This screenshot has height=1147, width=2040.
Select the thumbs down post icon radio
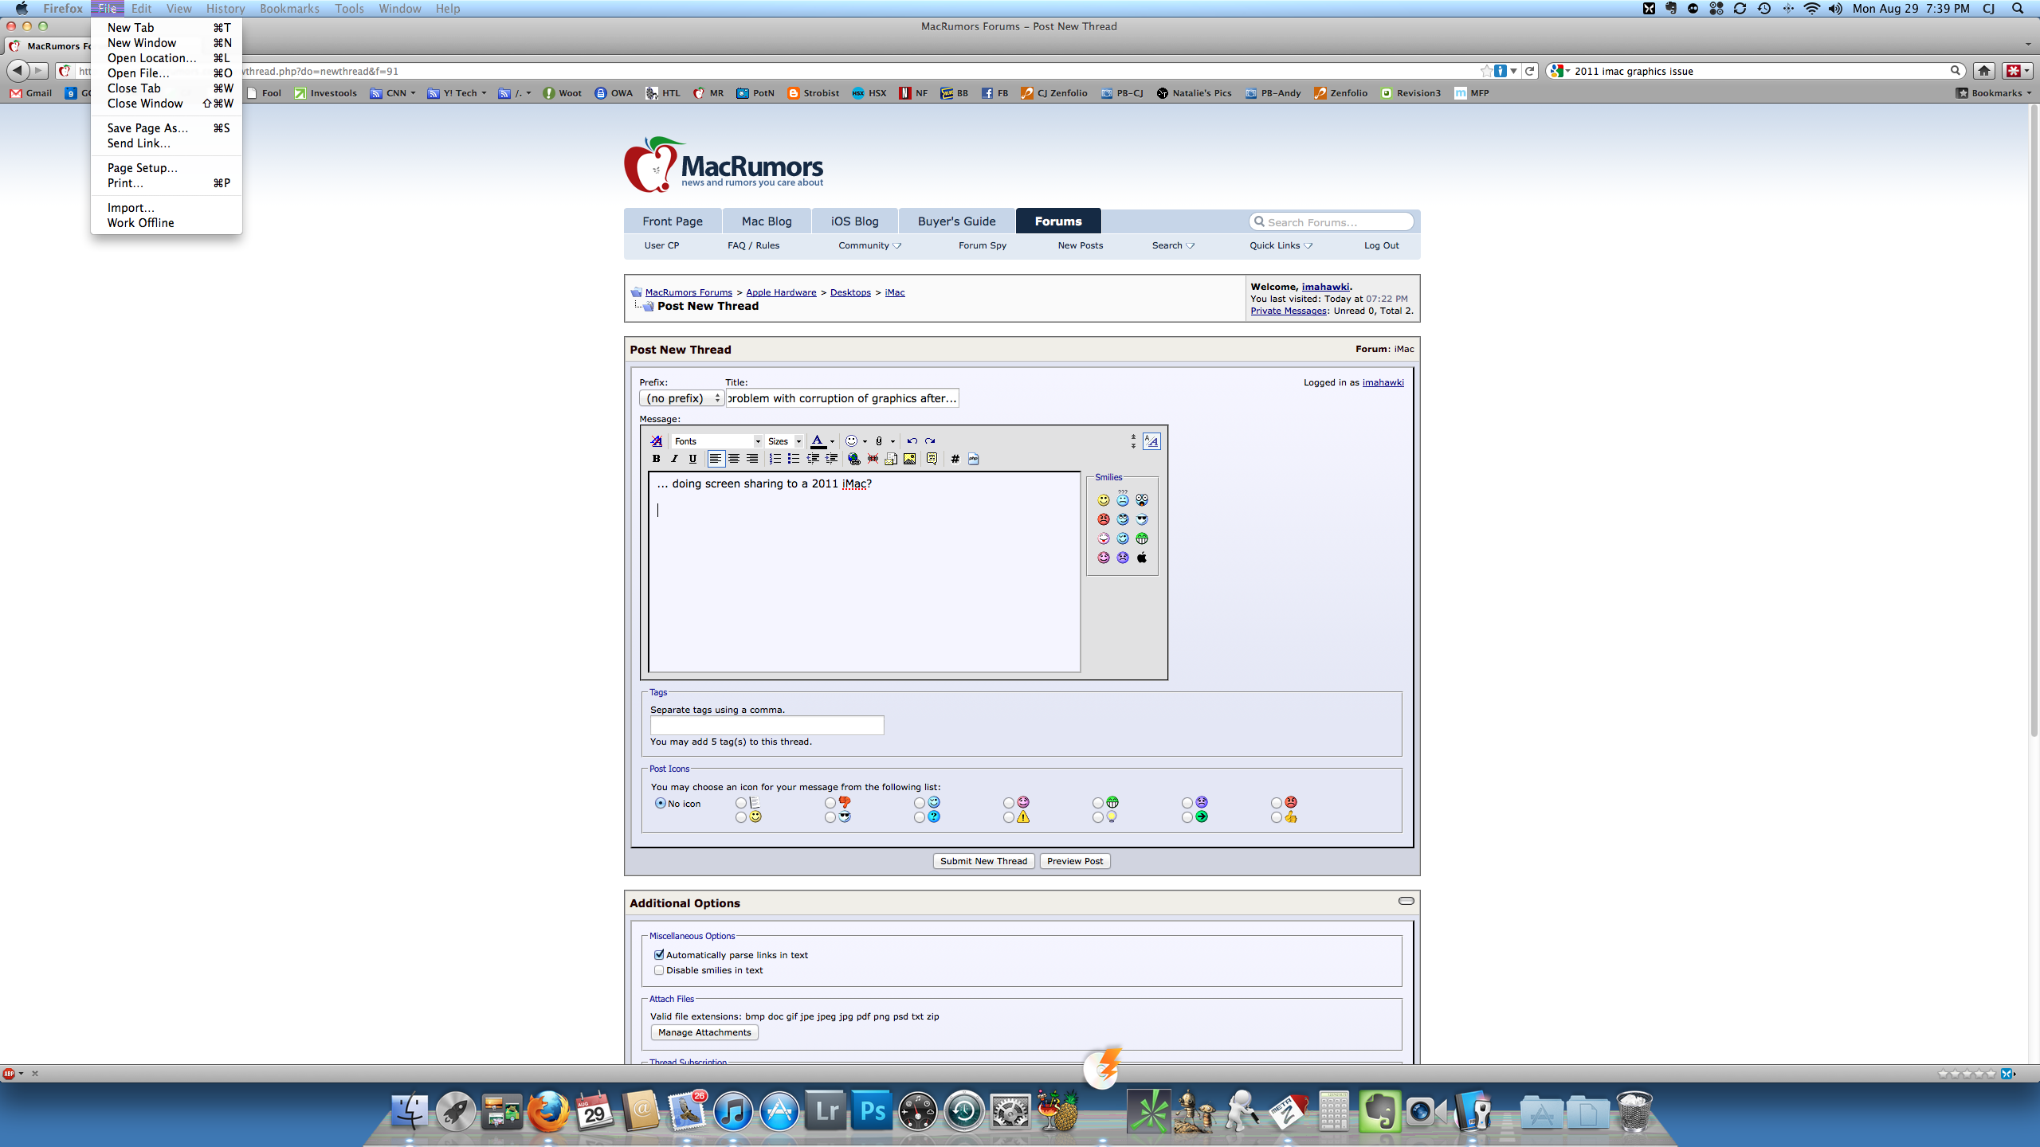[830, 803]
